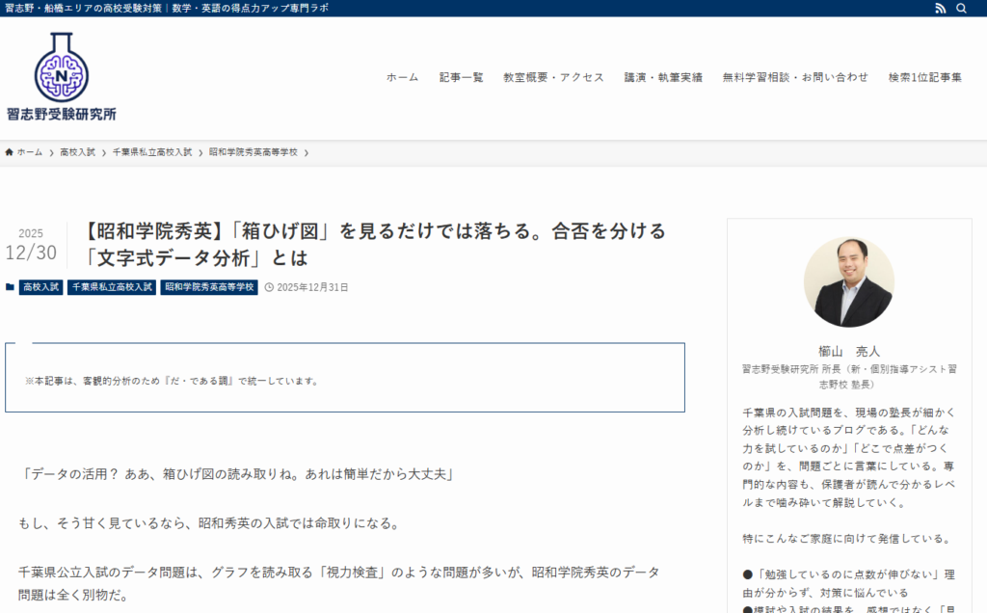Click the RSS feed icon
Screen dimensions: 987x613
tap(941, 9)
